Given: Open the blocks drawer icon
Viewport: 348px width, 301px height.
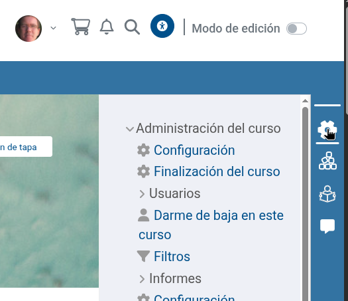Looking at the screenshot, I should pyautogui.click(x=327, y=161).
